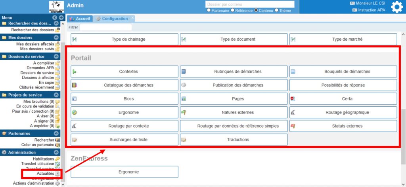
Task: Open the Routage géographique tile
Action: [343, 112]
